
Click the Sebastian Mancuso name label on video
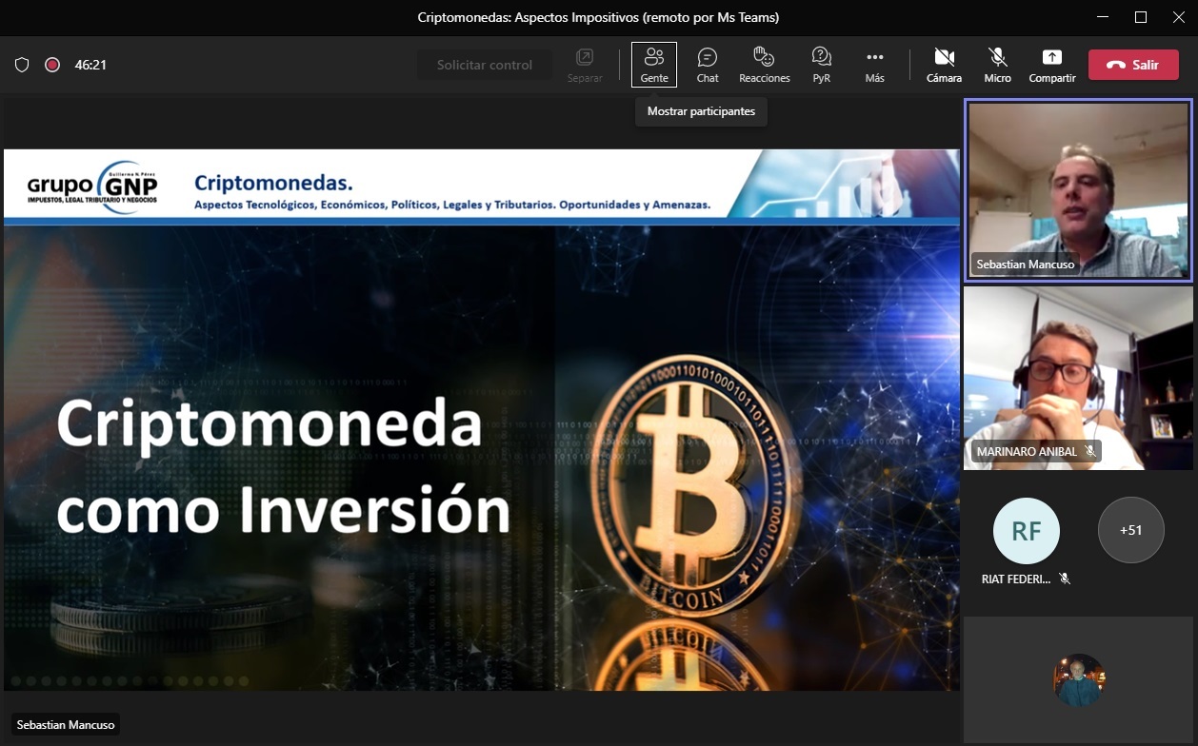point(1025,265)
